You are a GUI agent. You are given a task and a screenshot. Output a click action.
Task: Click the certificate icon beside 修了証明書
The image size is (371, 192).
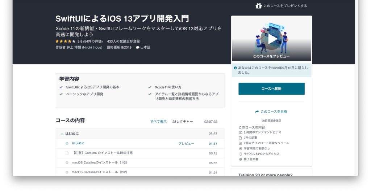(241, 160)
